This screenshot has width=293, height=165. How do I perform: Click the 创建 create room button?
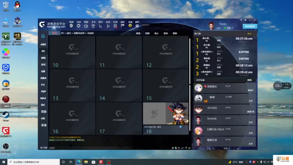(147, 33)
